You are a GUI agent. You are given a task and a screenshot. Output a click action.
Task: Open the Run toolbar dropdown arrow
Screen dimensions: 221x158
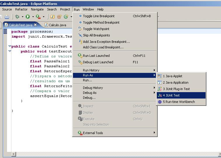[33, 17]
